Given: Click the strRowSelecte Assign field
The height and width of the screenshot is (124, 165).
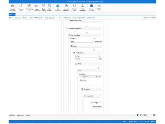Looking at the screenshot, I should (x=97, y=106).
